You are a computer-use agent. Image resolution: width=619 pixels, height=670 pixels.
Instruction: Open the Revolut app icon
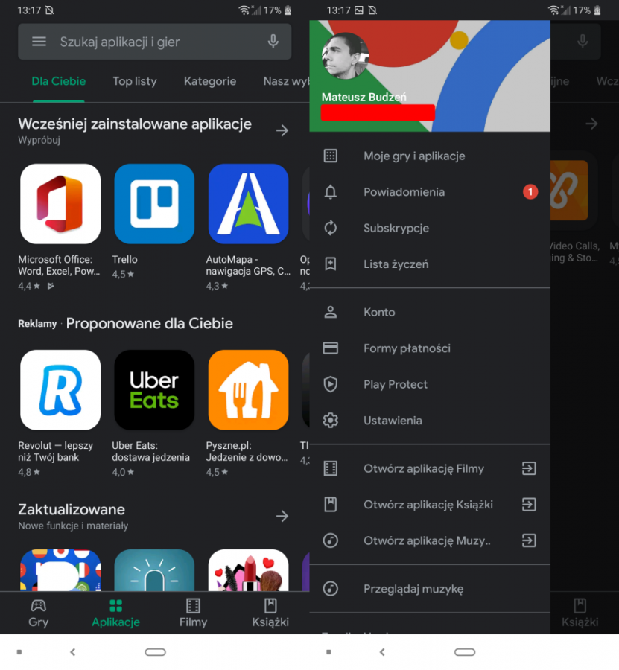(x=60, y=390)
